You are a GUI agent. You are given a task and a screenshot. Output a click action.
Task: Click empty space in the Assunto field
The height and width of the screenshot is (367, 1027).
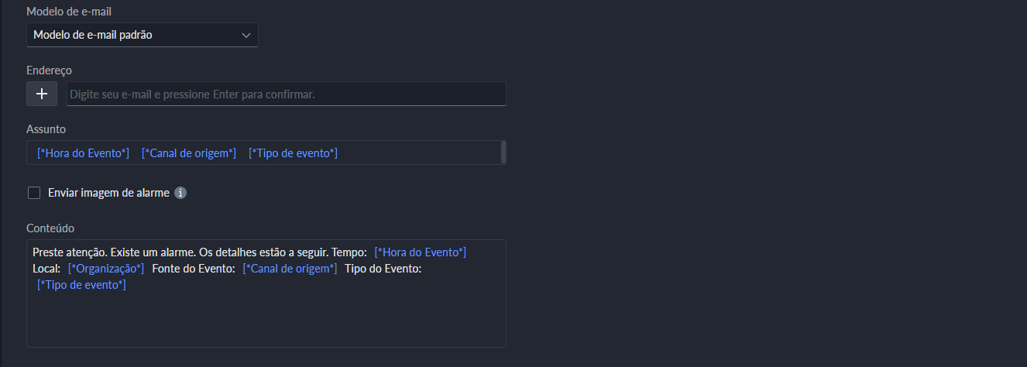[x=418, y=153]
